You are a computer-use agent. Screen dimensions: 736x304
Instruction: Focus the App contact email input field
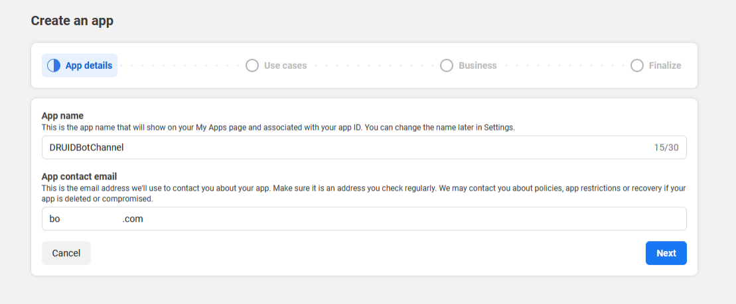click(x=364, y=219)
